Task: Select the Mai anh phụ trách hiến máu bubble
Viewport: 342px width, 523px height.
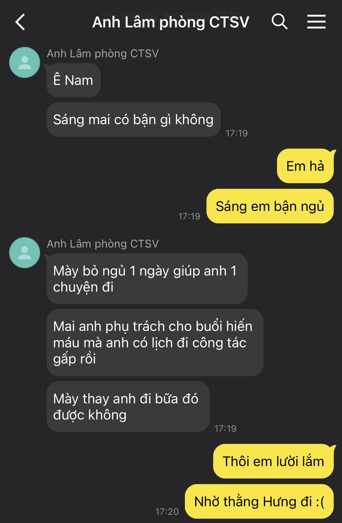Action: (155, 342)
